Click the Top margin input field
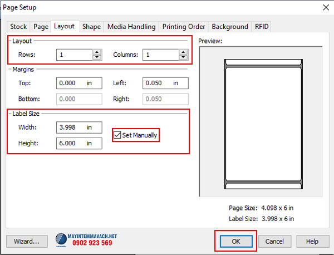This screenshot has height=255, width=334. tap(72, 83)
